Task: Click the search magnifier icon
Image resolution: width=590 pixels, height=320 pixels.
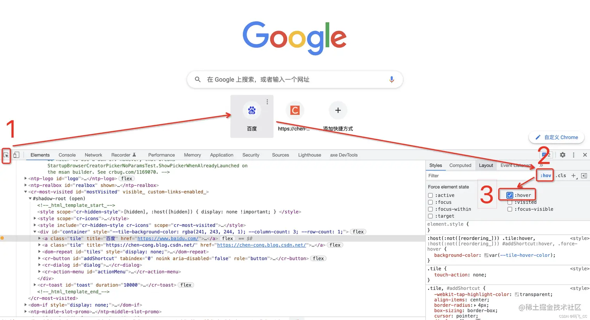Action: pos(198,80)
